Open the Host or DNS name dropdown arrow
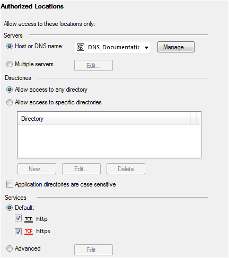Viewport: 229px width, 258px height. tap(146, 47)
